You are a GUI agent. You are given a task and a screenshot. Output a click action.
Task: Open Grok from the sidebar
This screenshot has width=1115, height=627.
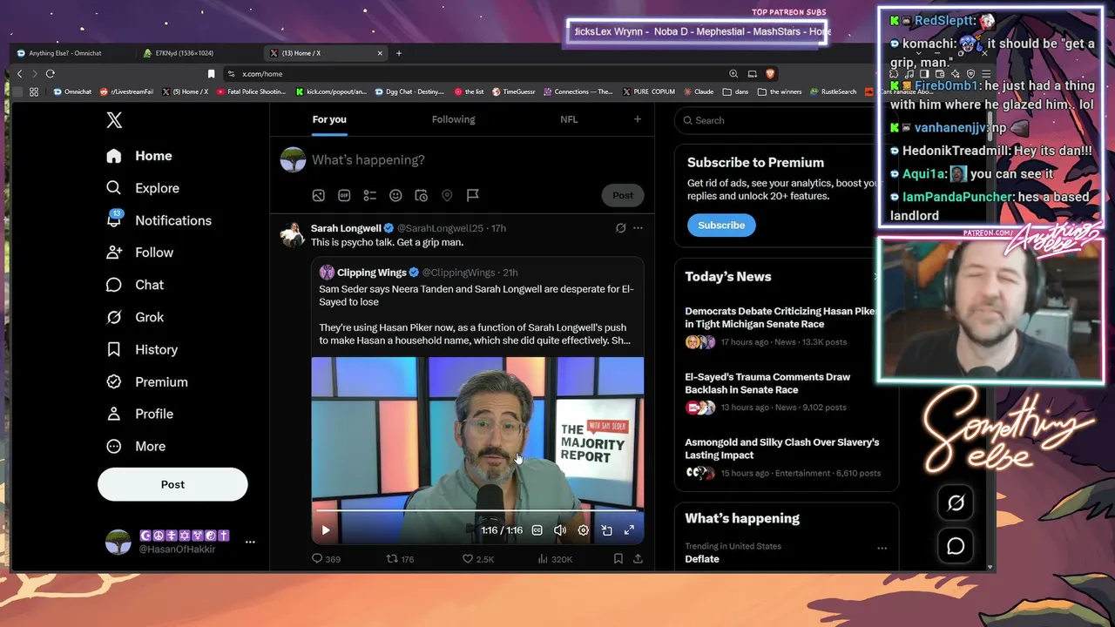135,317
